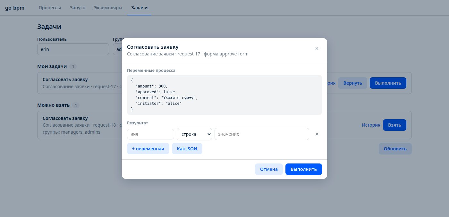Open the строка type dropdown
This screenshot has width=449, height=217.
click(x=194, y=134)
